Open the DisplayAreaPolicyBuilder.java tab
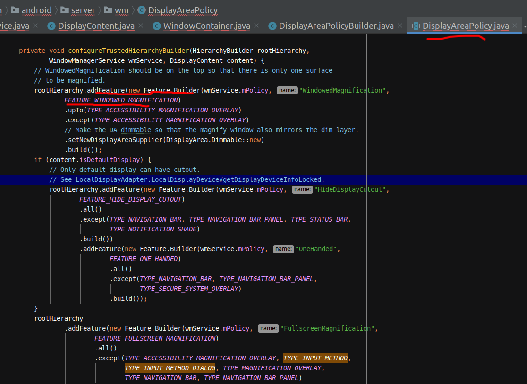527x384 pixels. click(x=336, y=26)
